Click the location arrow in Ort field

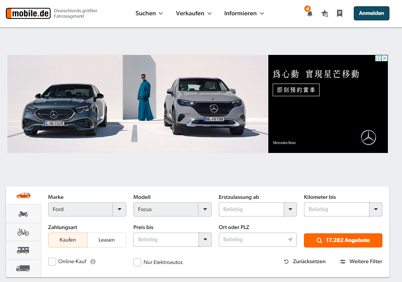click(290, 239)
